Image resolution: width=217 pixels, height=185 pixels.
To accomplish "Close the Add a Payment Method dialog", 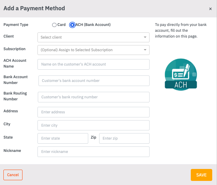I will pyautogui.click(x=211, y=9).
